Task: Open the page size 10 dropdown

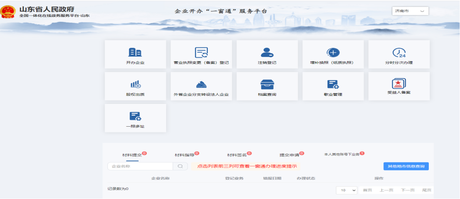Action: 346,190
